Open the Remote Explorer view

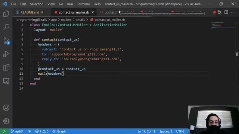[6, 81]
